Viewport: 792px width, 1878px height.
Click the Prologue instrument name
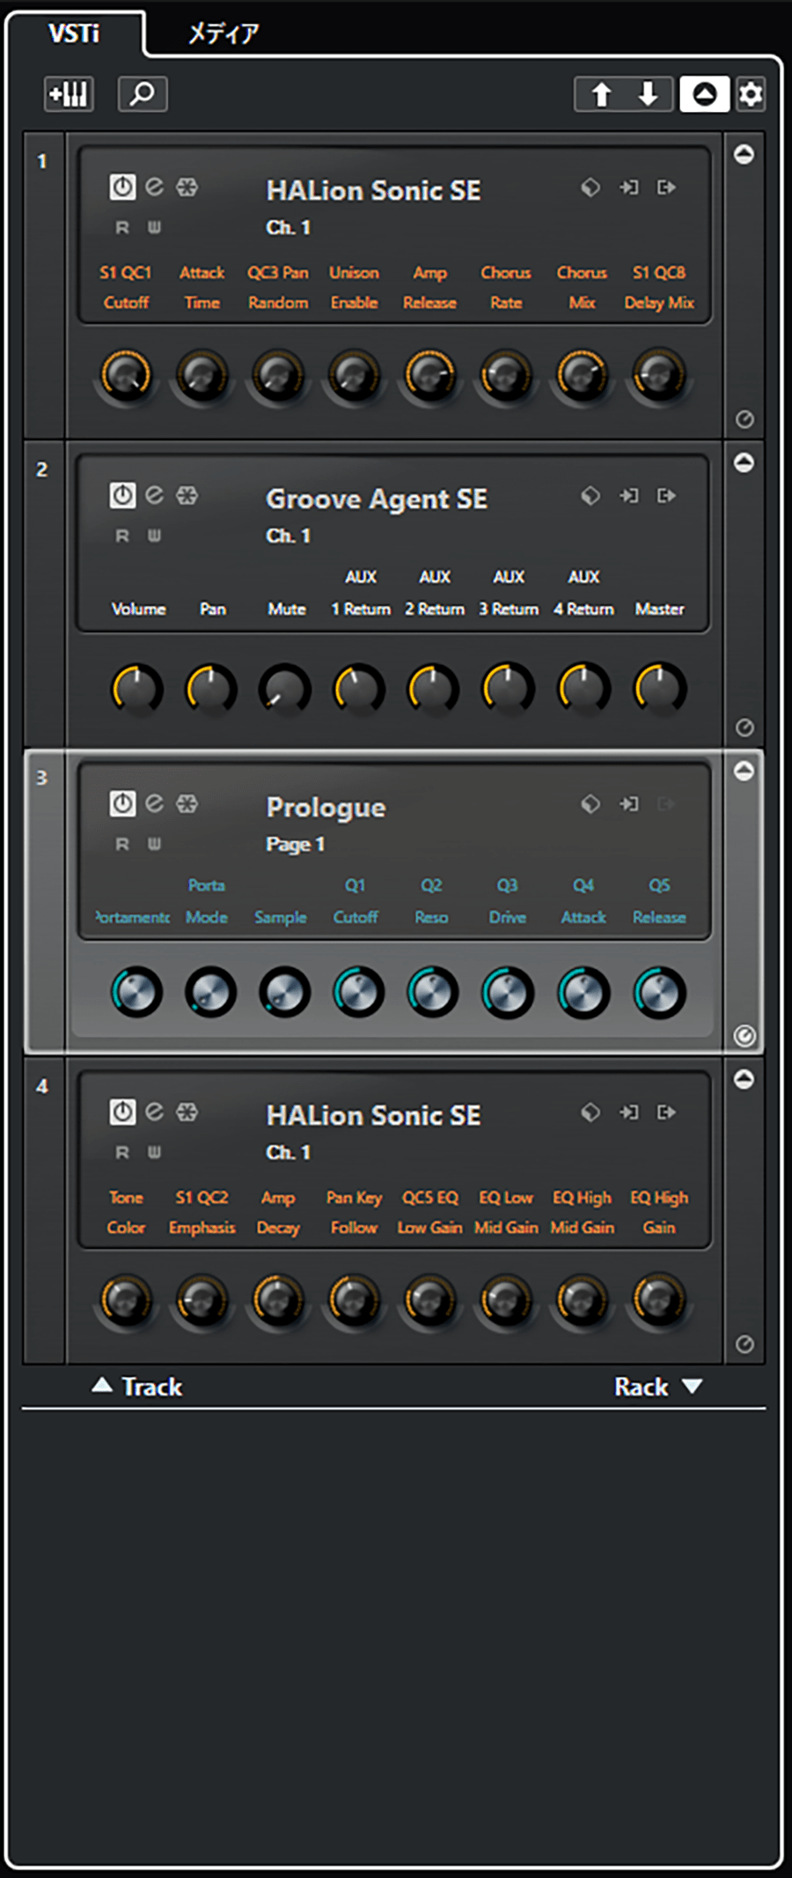click(x=326, y=808)
